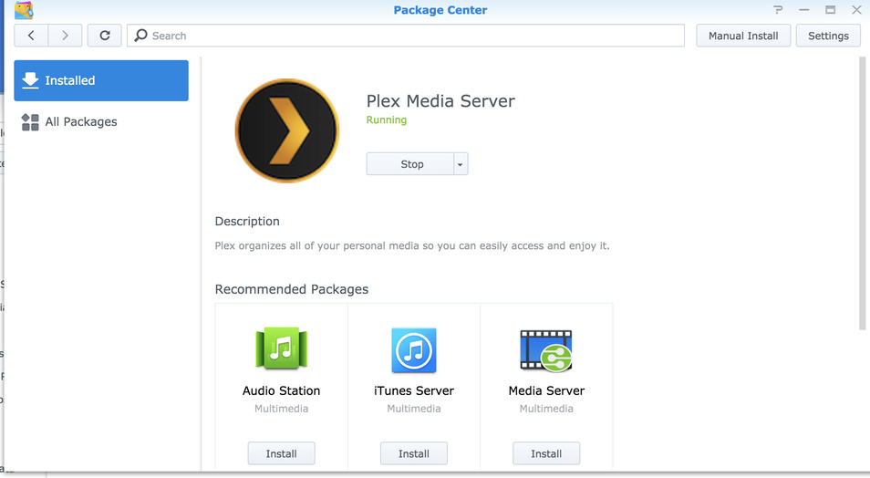Click the Installed download icon
870x478 pixels.
(x=30, y=80)
